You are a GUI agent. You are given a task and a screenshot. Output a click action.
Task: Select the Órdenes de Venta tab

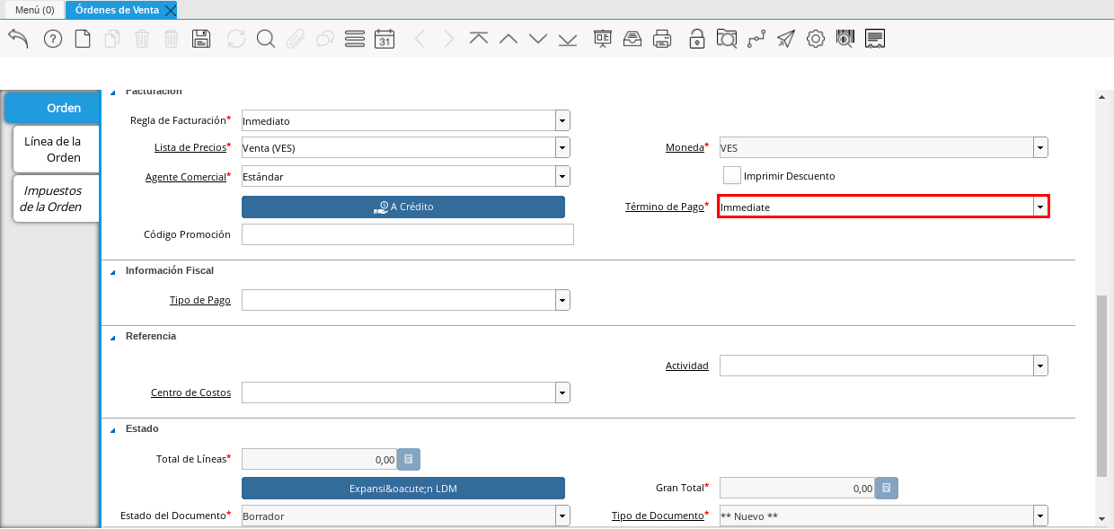(117, 10)
